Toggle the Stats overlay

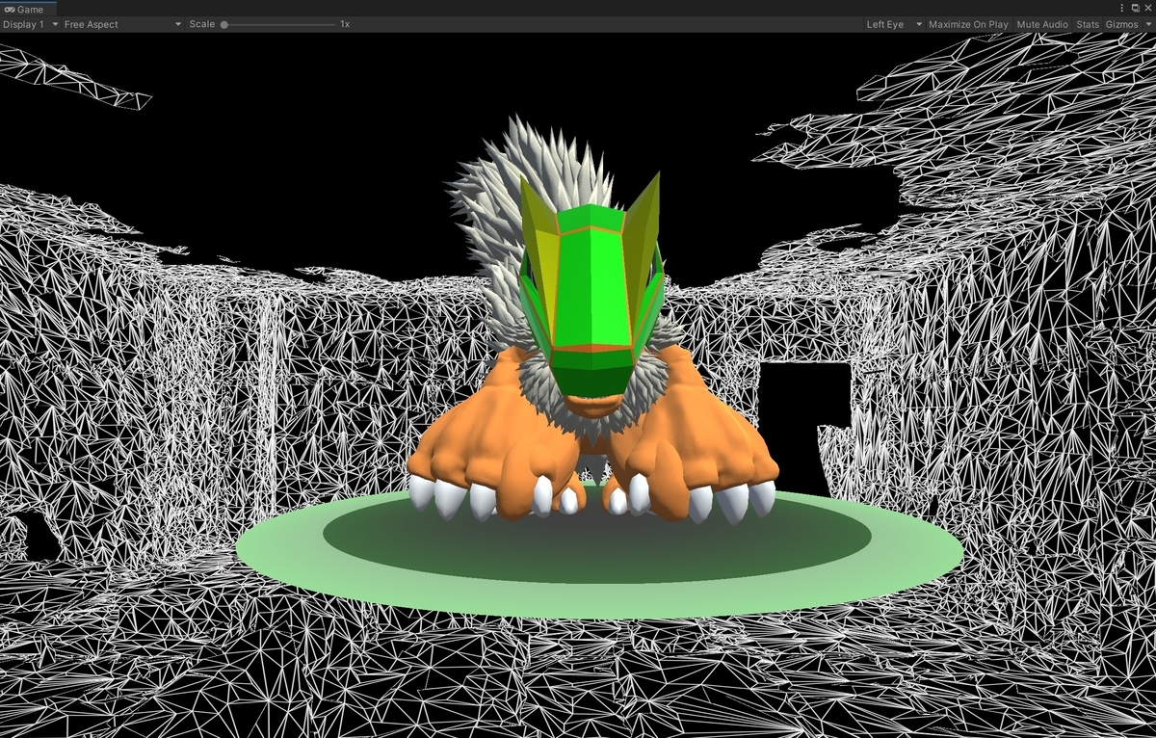coord(1088,24)
